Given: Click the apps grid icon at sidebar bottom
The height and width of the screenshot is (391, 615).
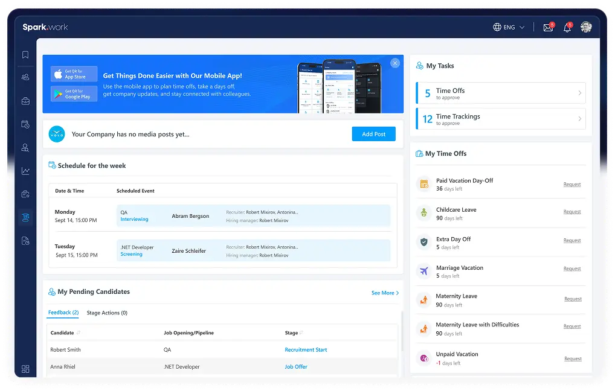Looking at the screenshot, I should (25, 369).
